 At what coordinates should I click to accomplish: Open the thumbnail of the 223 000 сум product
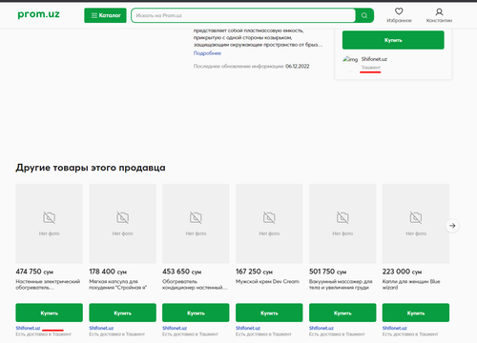[x=416, y=224]
